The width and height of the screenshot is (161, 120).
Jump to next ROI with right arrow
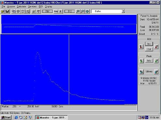point(156,47)
